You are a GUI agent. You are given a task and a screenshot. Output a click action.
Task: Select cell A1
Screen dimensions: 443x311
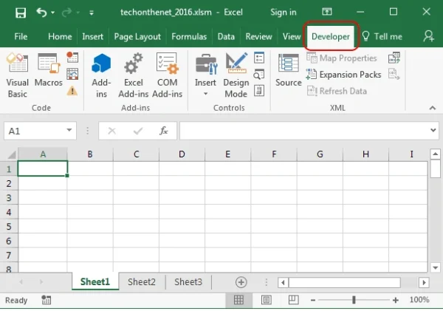click(x=43, y=168)
